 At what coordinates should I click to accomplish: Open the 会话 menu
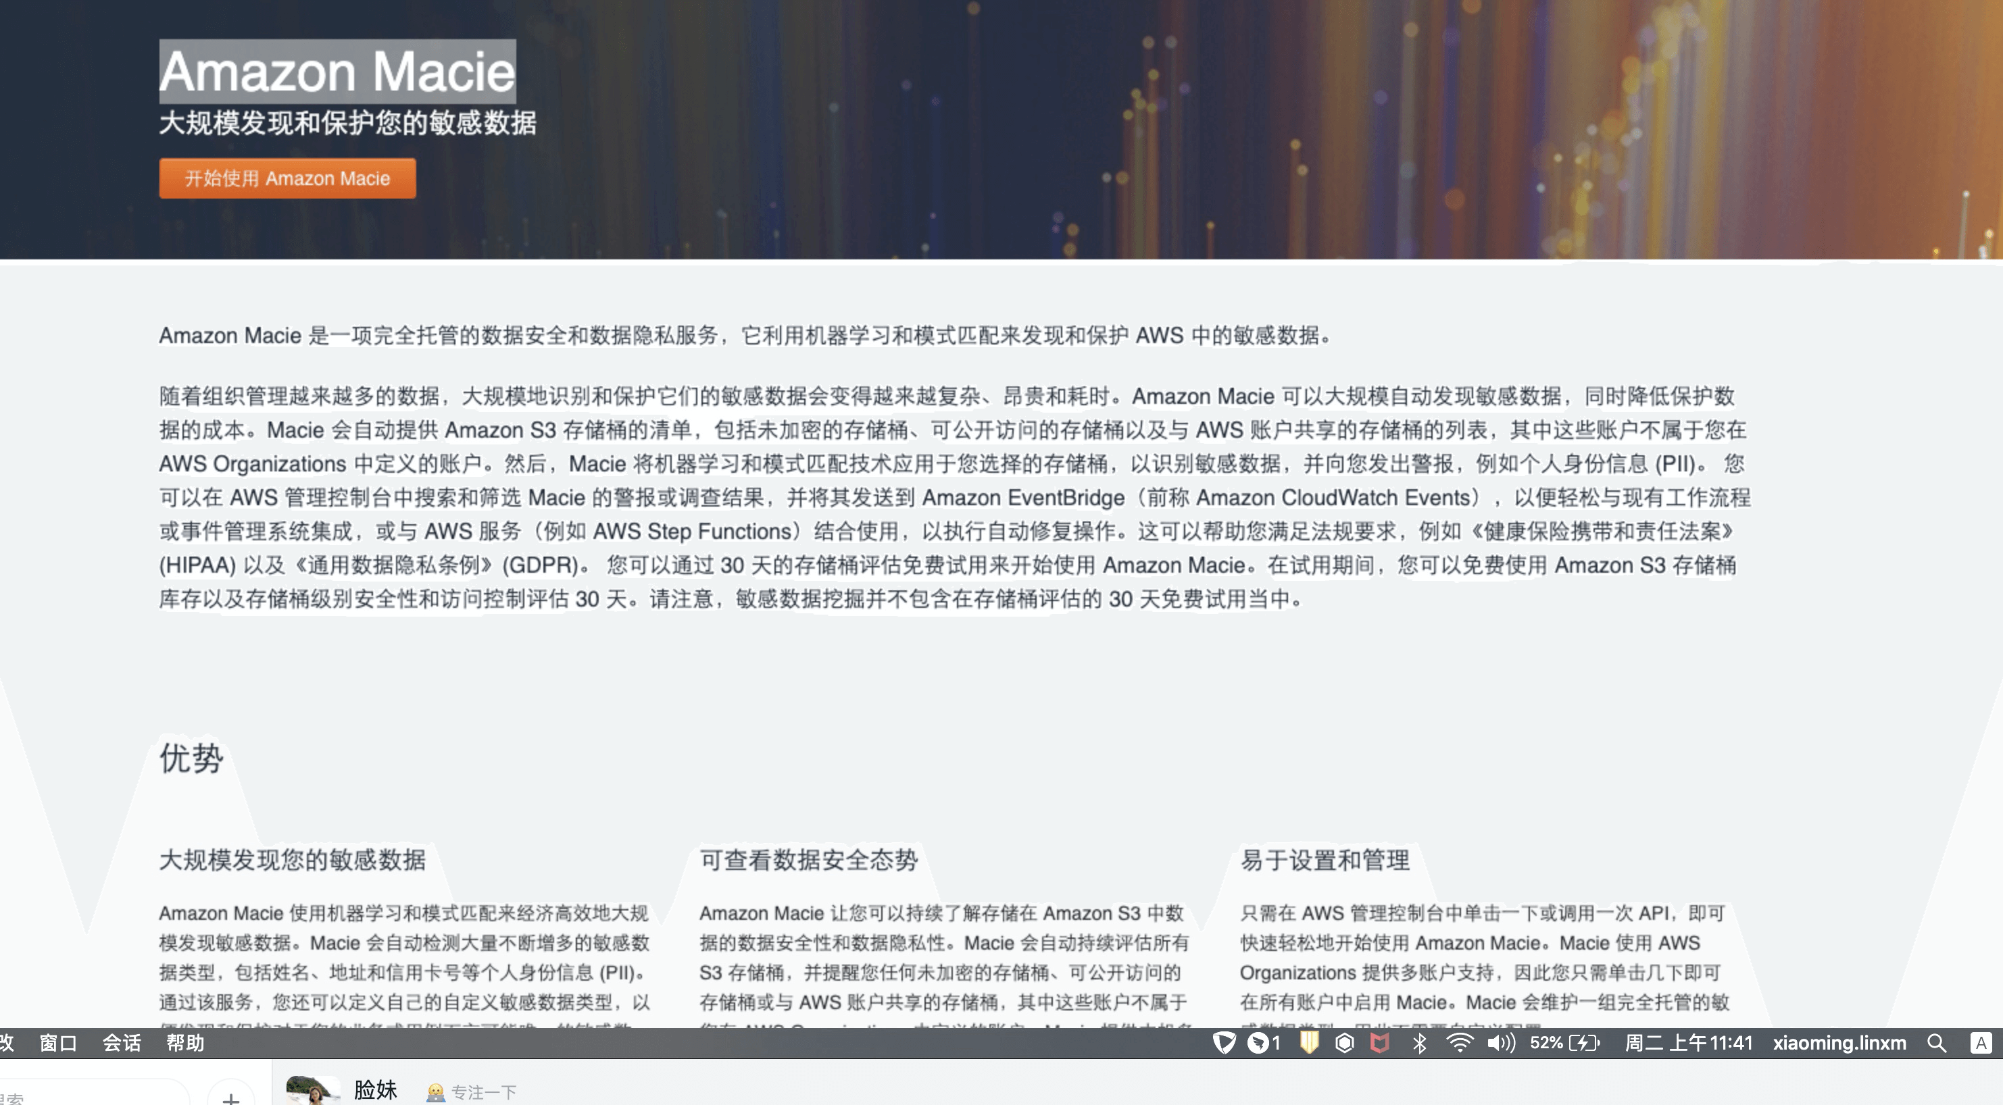tap(122, 1043)
